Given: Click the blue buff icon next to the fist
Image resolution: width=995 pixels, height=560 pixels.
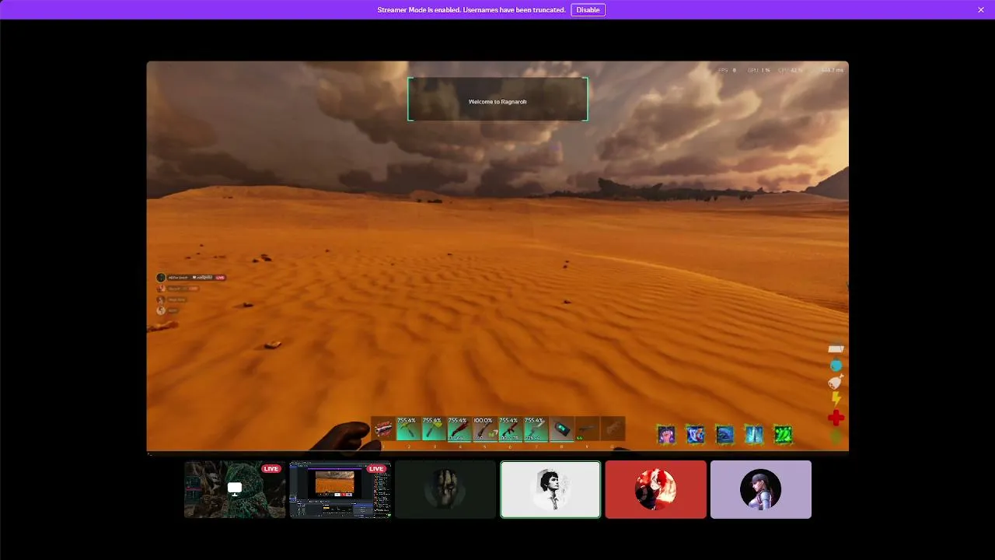Looking at the screenshot, I should 695,435.
